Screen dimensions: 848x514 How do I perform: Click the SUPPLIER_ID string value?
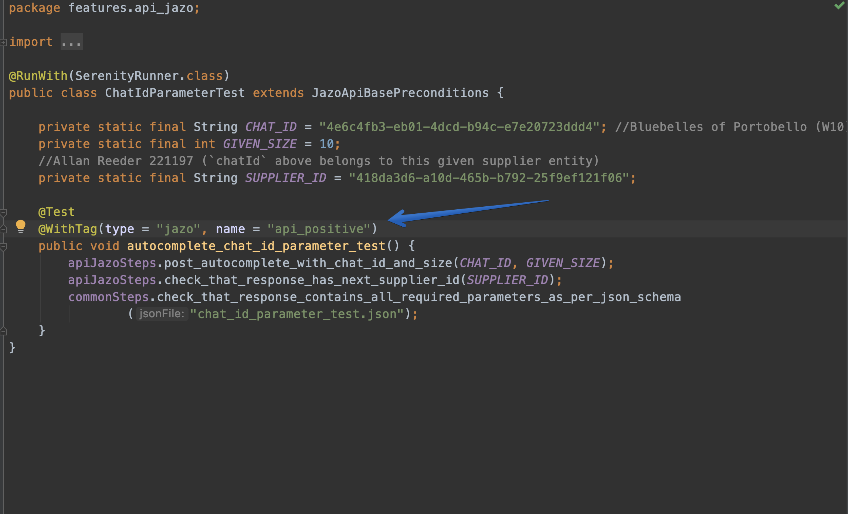click(492, 177)
